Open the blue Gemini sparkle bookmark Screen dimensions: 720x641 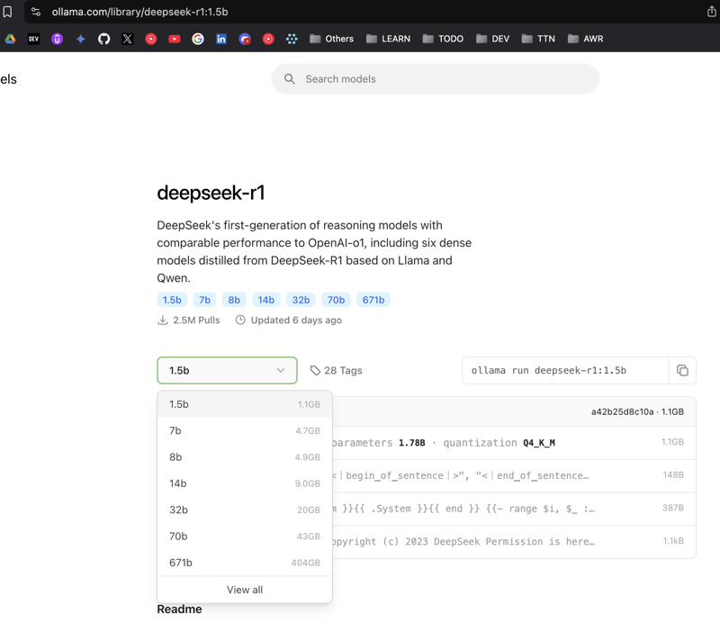[x=80, y=39]
